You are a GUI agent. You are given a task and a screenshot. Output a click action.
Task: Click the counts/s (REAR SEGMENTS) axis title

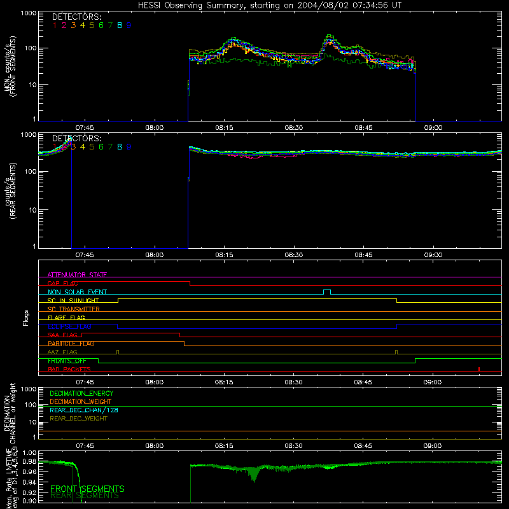(x=10, y=190)
